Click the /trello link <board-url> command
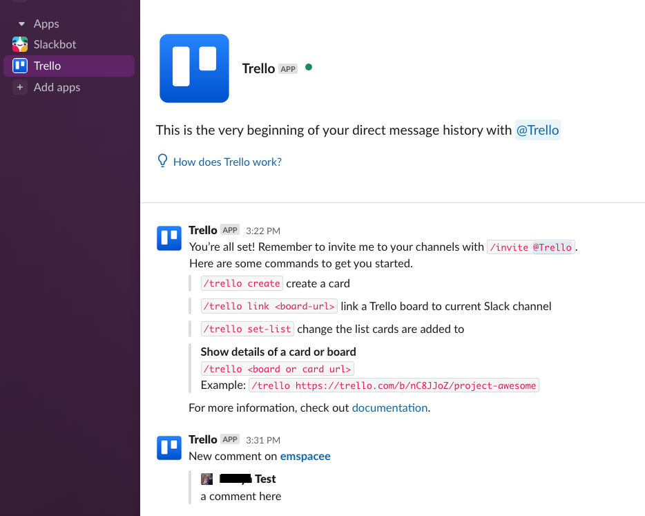Screen dimensions: 645x516 coord(269,306)
